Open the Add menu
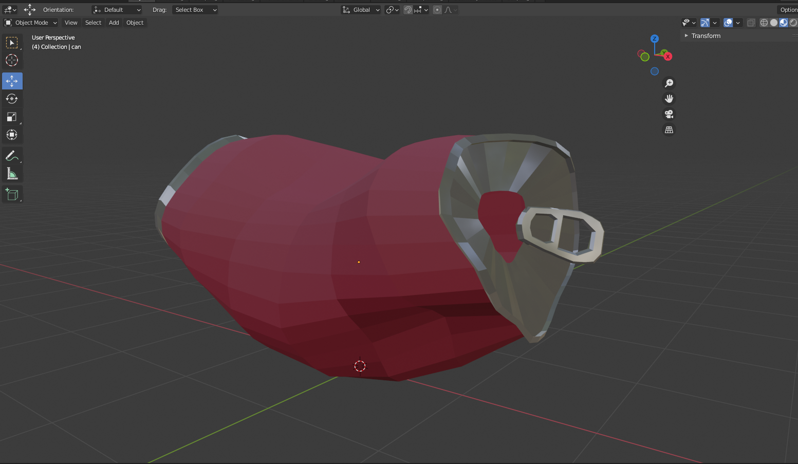The image size is (798, 464). [x=114, y=23]
